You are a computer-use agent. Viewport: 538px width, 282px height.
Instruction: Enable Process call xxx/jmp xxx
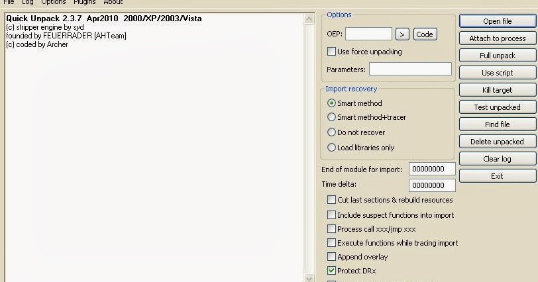click(x=331, y=229)
